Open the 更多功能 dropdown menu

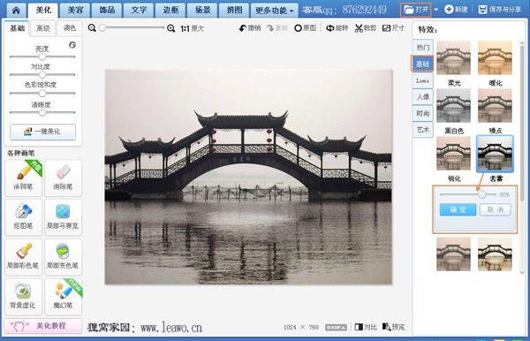pyautogui.click(x=274, y=11)
